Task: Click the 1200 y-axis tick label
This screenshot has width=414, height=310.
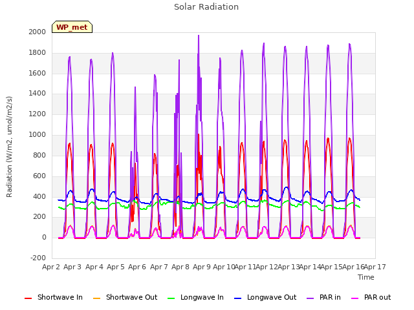Action: click(38, 114)
